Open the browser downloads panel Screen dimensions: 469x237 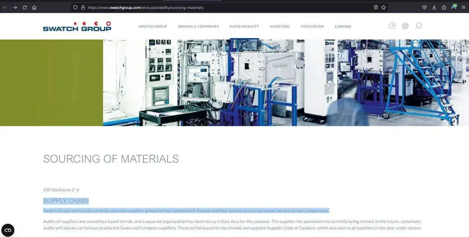click(434, 7)
